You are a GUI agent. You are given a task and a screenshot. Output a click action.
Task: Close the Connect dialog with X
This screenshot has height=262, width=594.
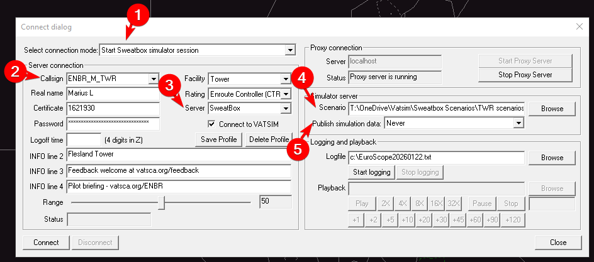pos(580,27)
